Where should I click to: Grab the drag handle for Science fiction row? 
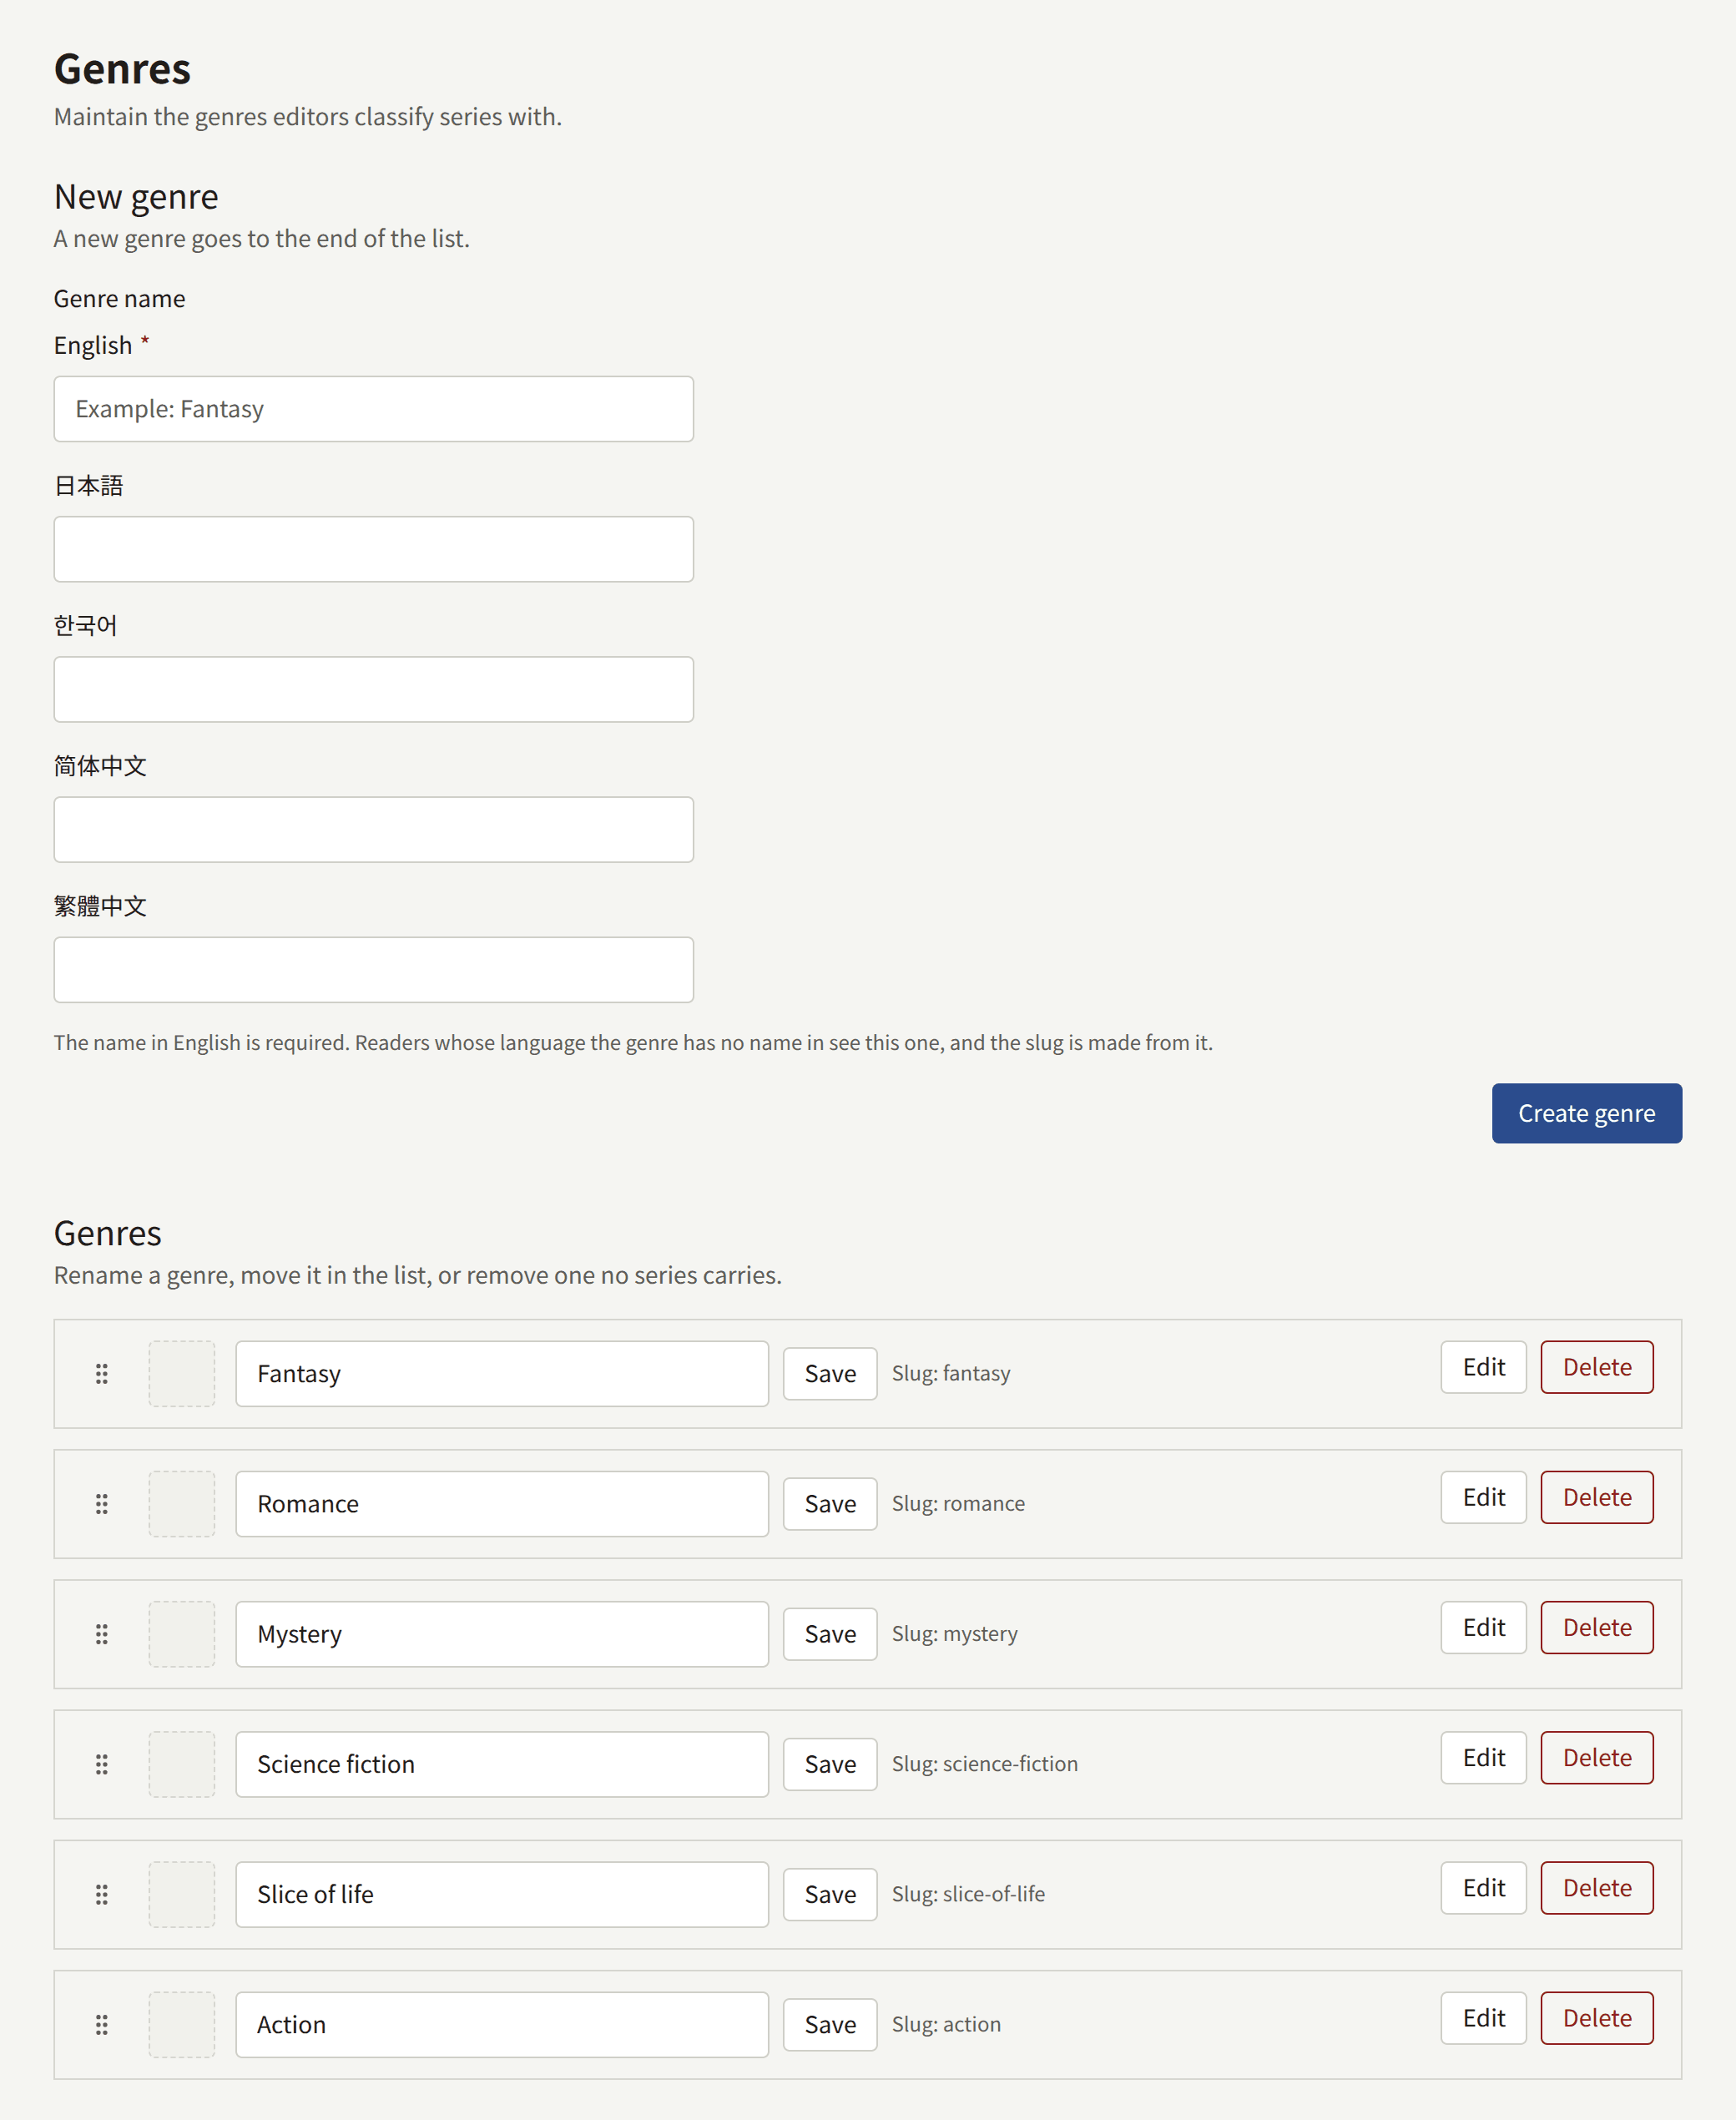coord(101,1764)
